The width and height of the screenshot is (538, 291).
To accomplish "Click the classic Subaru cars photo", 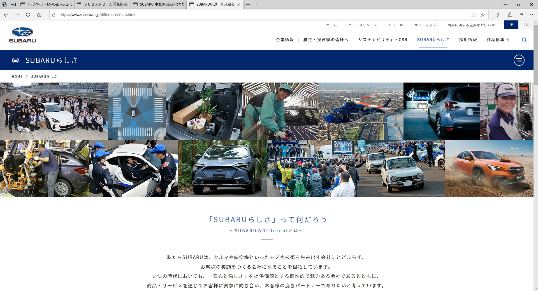I will click(401, 168).
